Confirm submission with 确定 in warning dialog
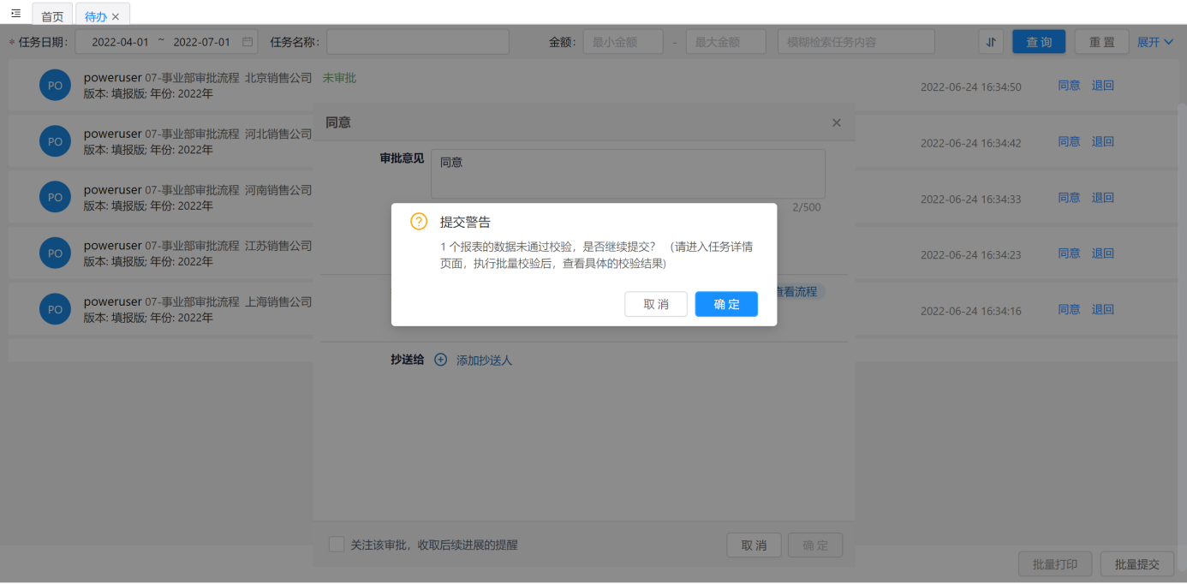The image size is (1187, 584). click(726, 304)
